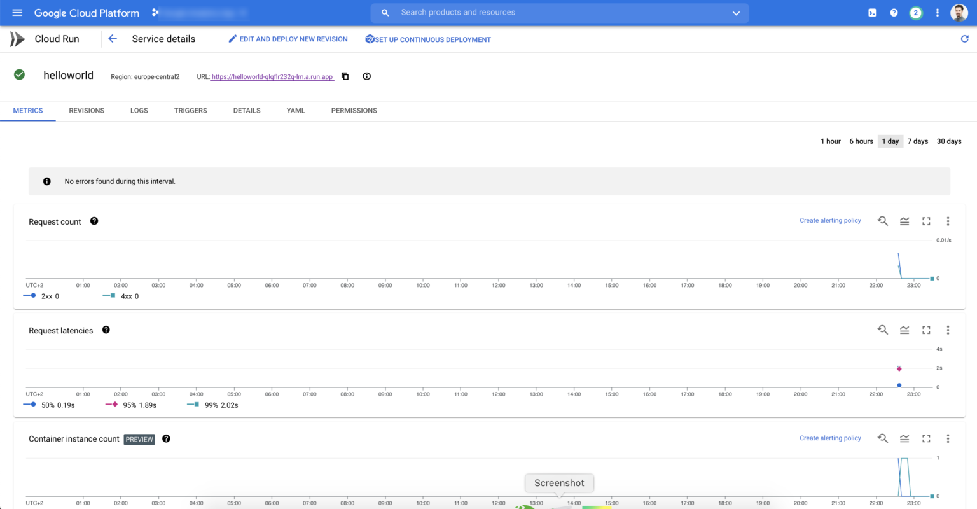
Task: Open the main navigation hamburger menu
Action: 17,13
